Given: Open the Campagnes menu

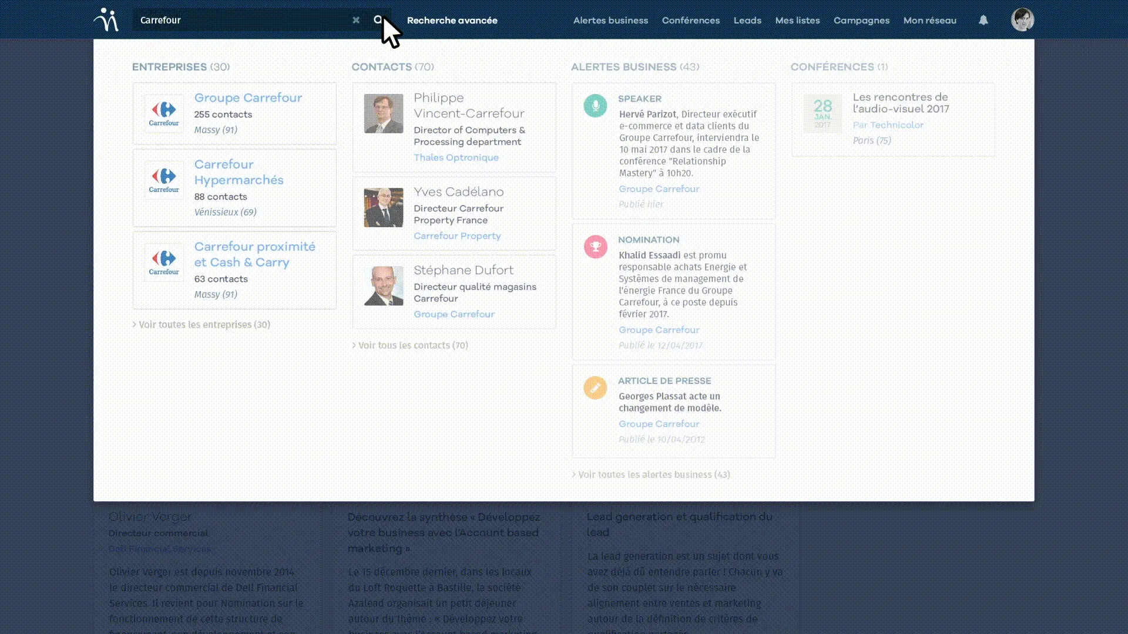Looking at the screenshot, I should click(x=861, y=20).
